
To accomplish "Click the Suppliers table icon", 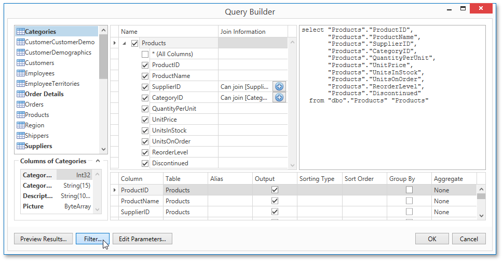I will (x=21, y=146).
